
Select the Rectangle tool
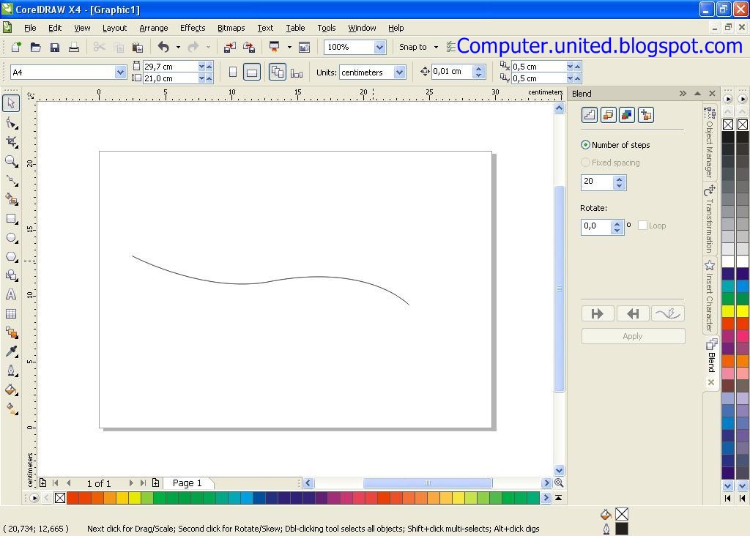pos(11,219)
